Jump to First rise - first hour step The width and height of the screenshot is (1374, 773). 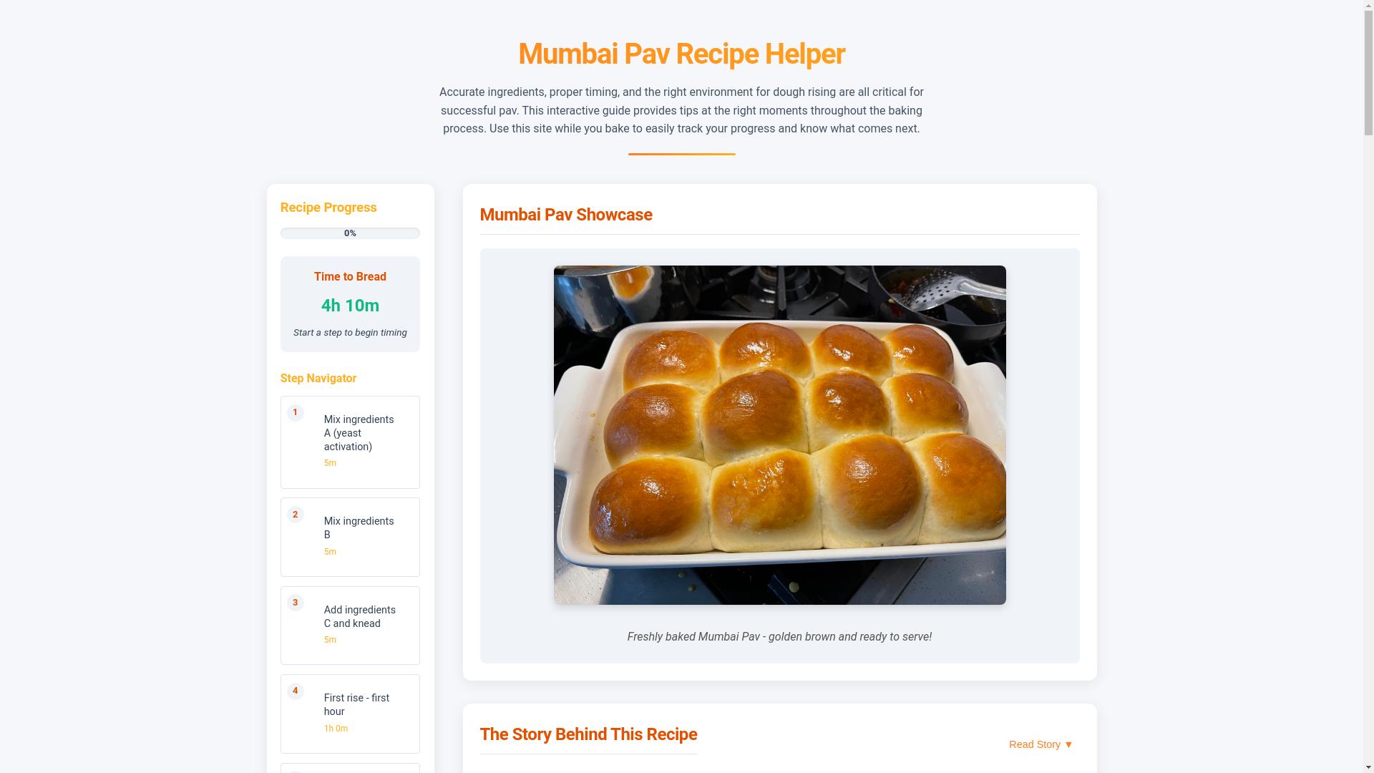click(x=350, y=714)
